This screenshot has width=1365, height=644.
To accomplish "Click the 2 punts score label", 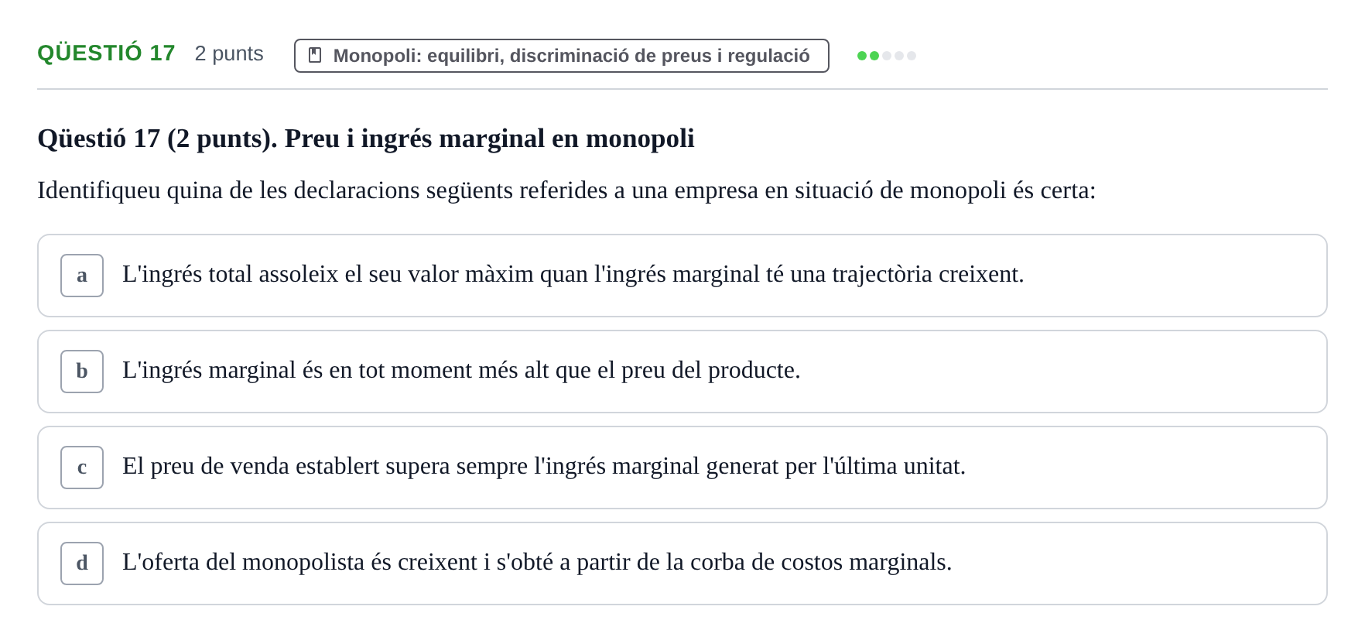I will [229, 53].
